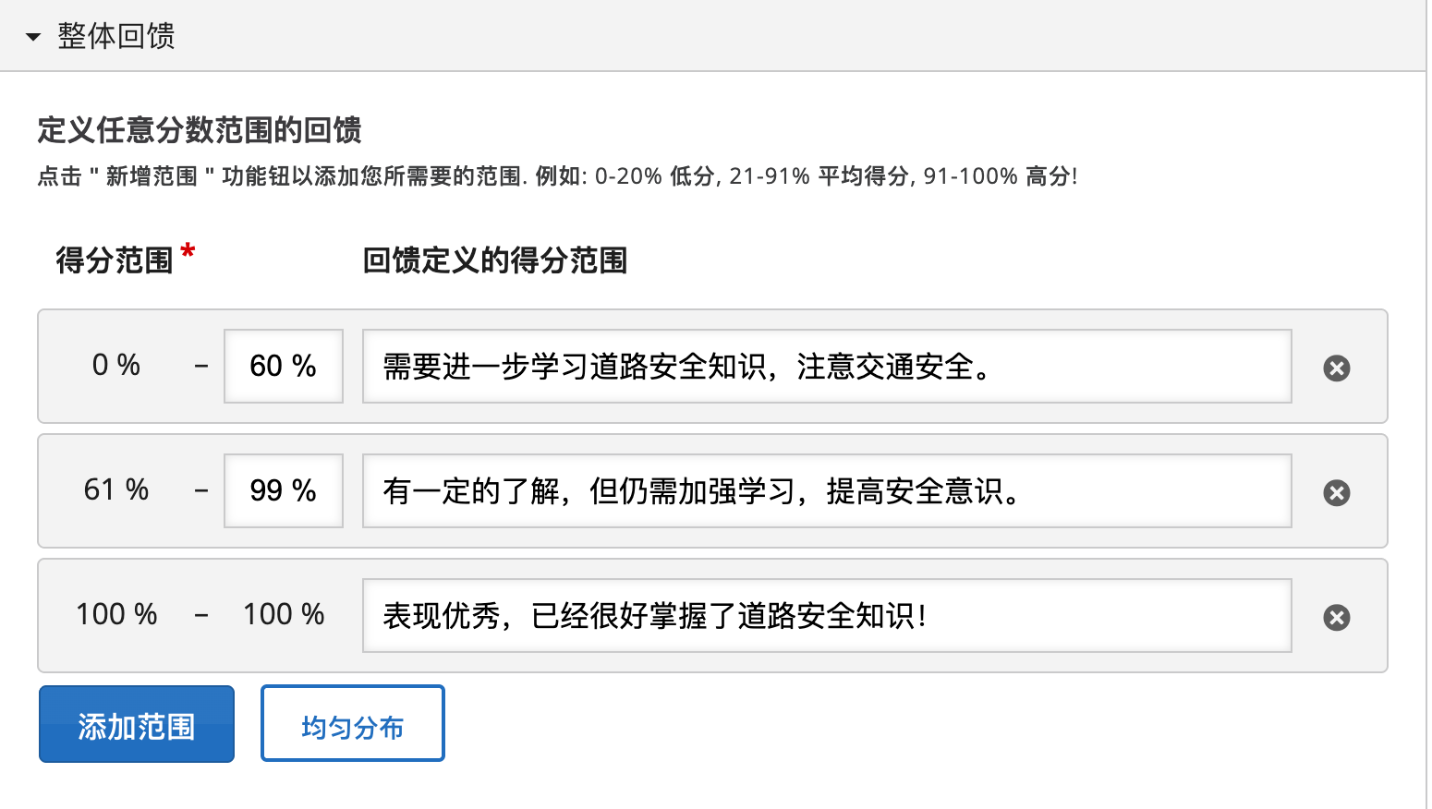Click the remove icon next to "表现优秀" feedback
Screen dimensions: 1432x809
pos(1336,617)
